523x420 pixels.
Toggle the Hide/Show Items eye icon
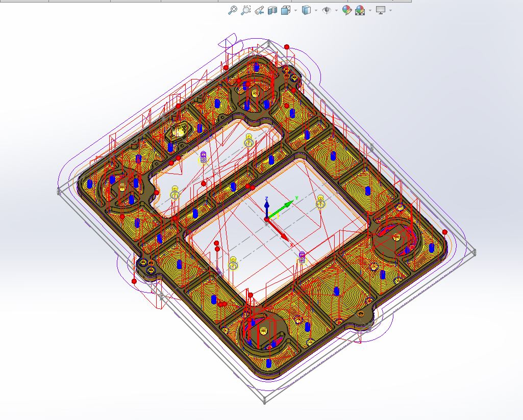point(326,10)
